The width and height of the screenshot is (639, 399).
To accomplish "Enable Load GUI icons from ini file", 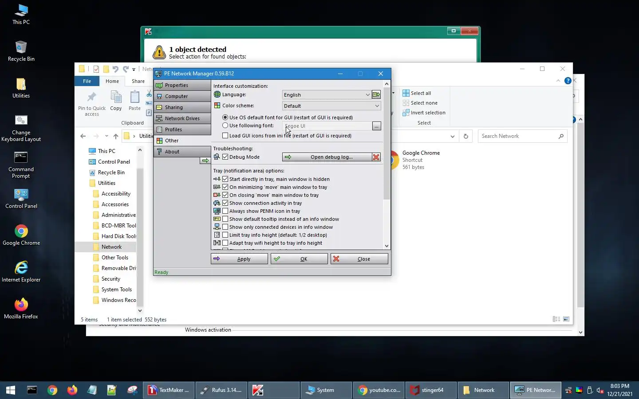I will (x=225, y=136).
